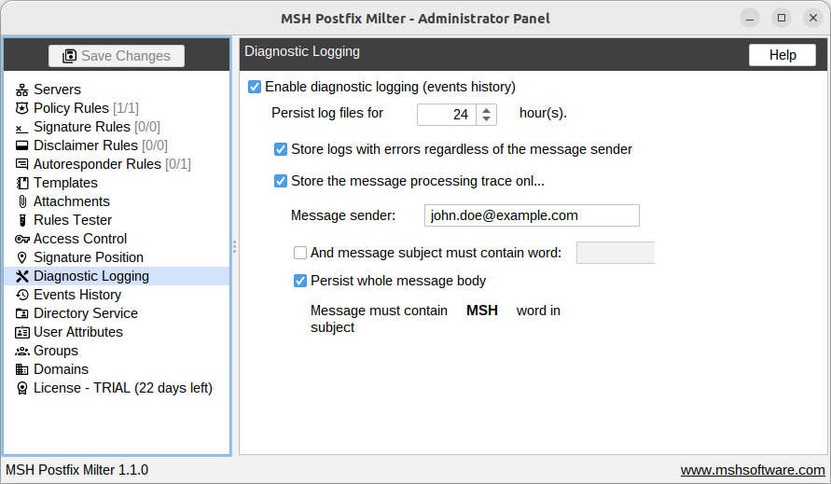831x484 pixels.
Task: Close the Administrator Panel window
Action: click(813, 19)
